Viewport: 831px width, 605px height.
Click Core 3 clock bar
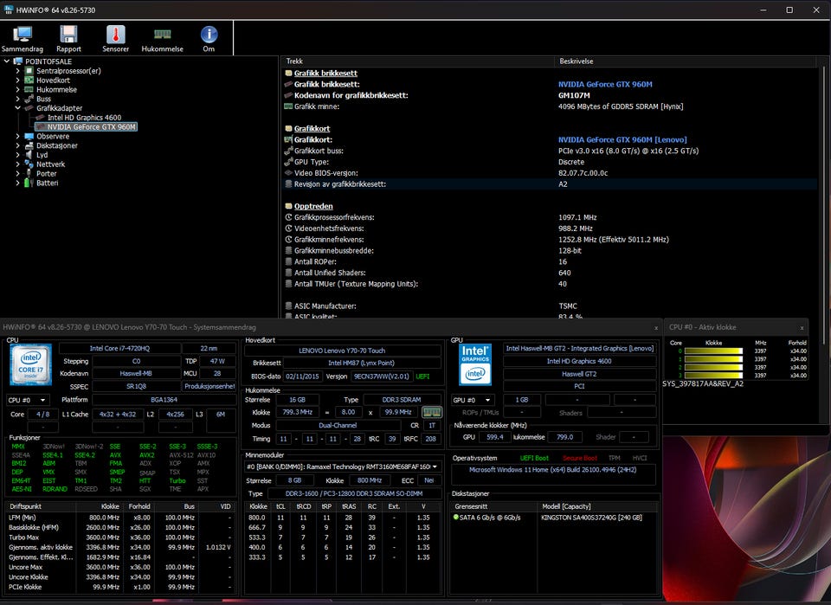713,375
